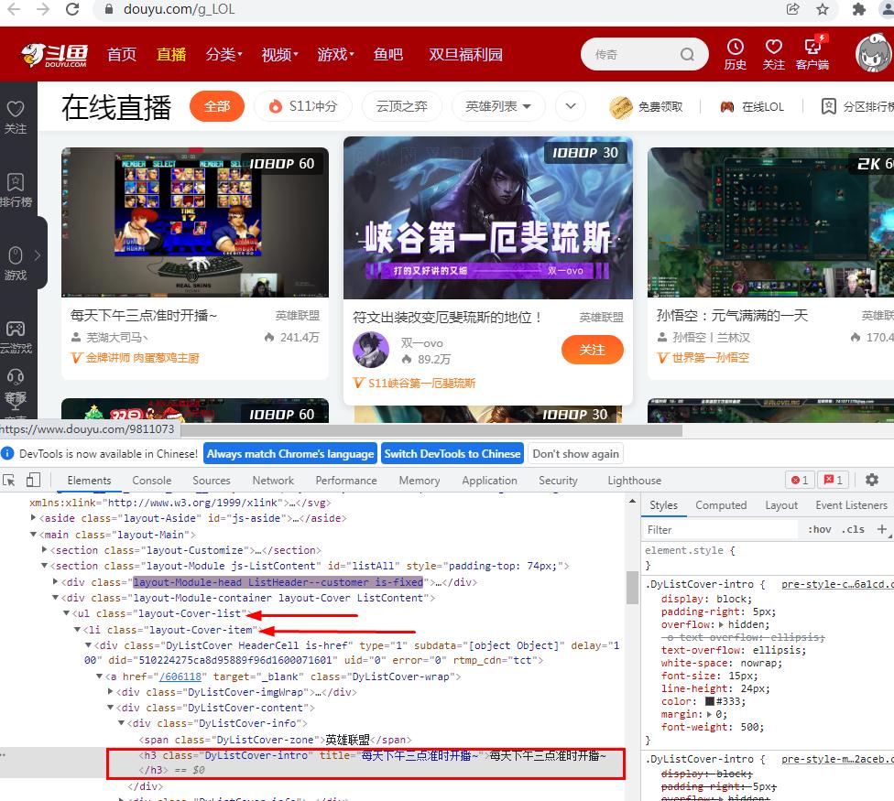Open 关注 in the left sidebar
This screenshot has height=801, width=894.
coord(16,117)
